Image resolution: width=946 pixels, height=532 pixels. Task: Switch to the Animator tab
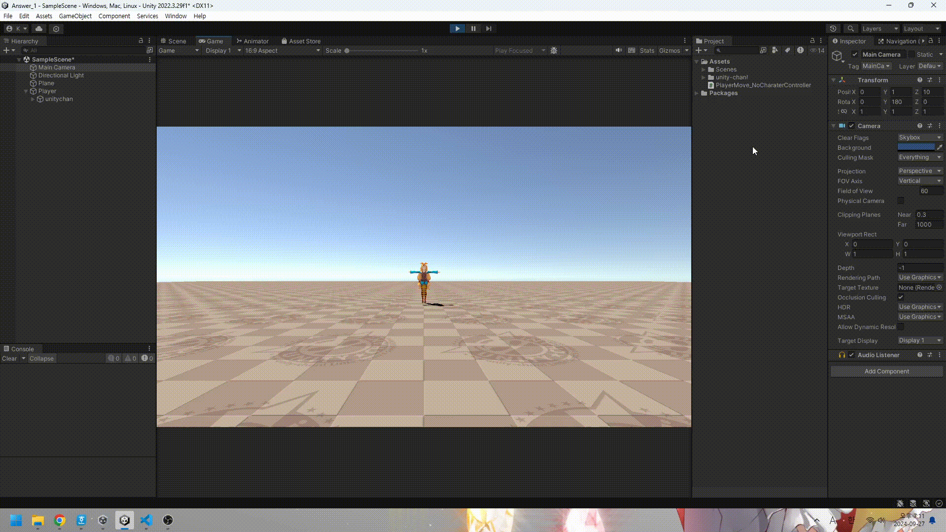click(252, 41)
